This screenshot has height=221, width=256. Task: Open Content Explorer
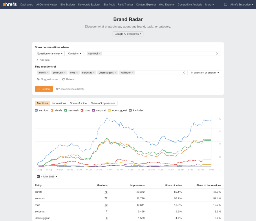click(x=146, y=5)
